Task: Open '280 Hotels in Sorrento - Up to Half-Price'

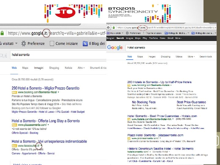Action: [x=159, y=82]
